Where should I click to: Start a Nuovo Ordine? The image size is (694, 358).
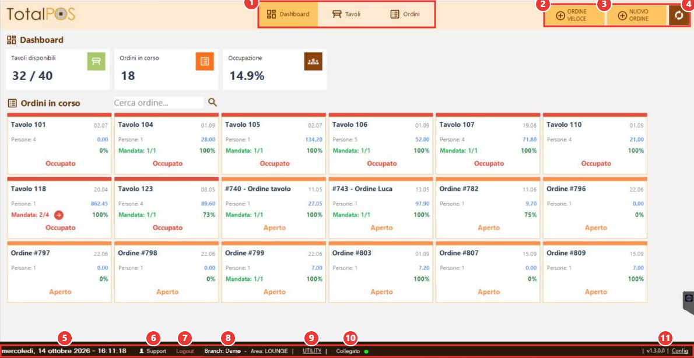click(x=636, y=16)
